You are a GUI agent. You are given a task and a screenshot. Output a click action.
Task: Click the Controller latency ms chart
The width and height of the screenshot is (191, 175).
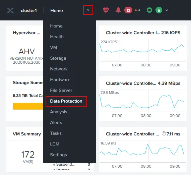tap(143, 152)
